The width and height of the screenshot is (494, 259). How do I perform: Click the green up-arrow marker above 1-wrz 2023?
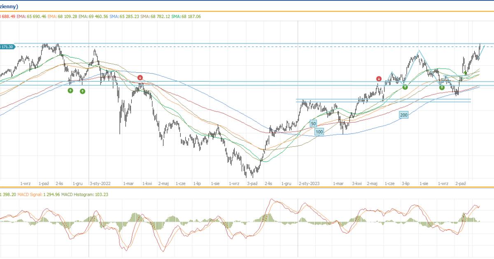coord(442,87)
